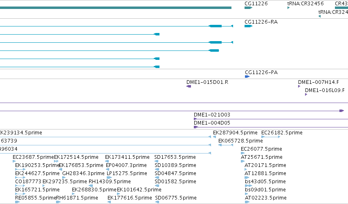The height and width of the screenshot is (204, 348).
Task: Click the CG11226-PA protein label
Action: click(x=261, y=72)
